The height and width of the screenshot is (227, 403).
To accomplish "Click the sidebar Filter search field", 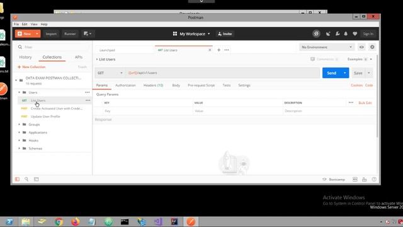I will click(53, 47).
